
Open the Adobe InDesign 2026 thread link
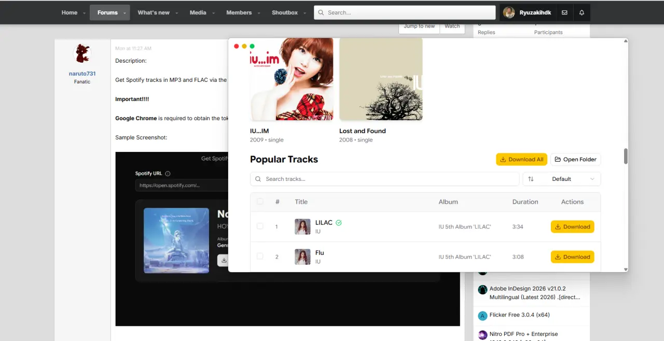(535, 293)
